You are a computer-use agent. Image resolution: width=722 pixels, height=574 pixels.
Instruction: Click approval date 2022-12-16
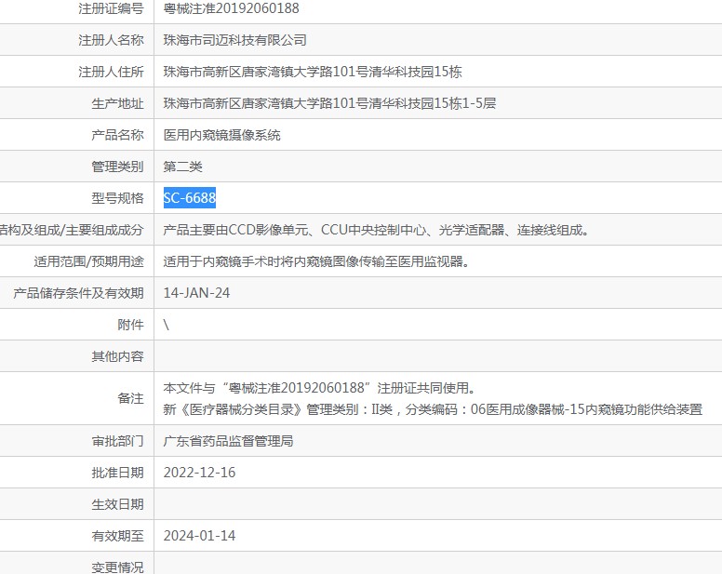pos(199,473)
